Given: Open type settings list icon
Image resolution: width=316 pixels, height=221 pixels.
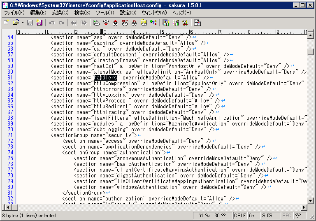Looking at the screenshot, I should point(166,23).
